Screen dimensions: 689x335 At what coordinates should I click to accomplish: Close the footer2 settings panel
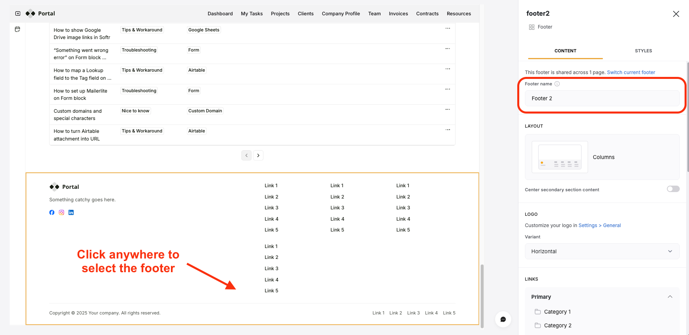676,14
